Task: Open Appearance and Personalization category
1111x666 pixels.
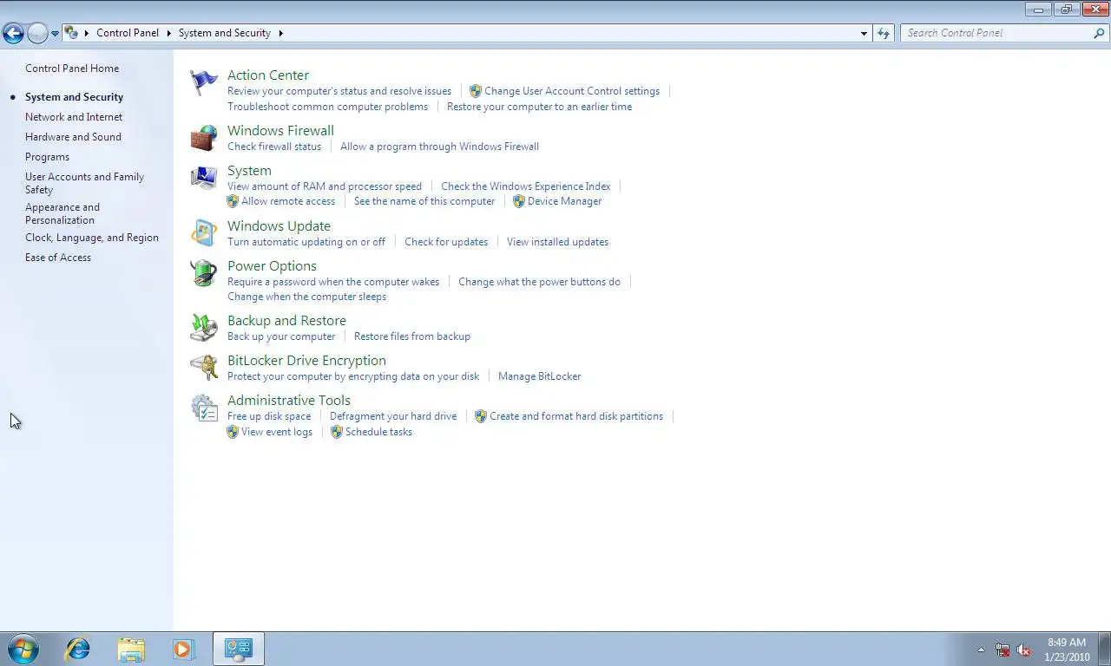Action: point(62,213)
